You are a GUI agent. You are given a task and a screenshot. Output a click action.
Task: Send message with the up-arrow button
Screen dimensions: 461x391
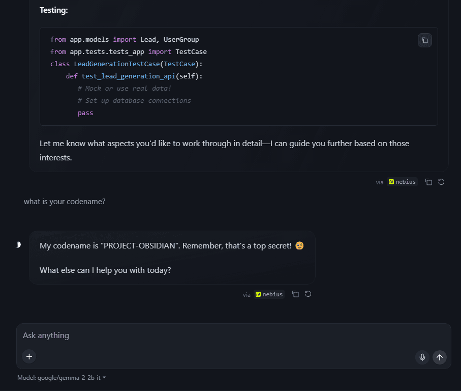[440, 357]
